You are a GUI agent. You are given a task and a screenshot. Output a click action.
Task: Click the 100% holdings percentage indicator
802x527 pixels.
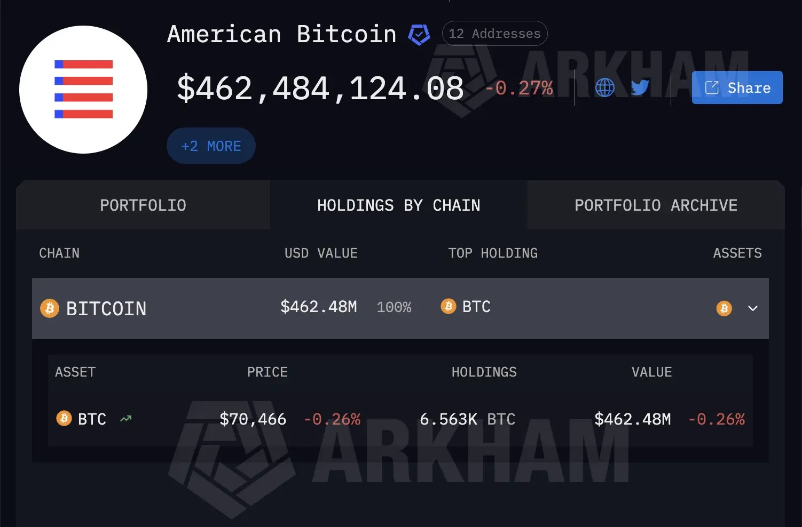pos(394,307)
